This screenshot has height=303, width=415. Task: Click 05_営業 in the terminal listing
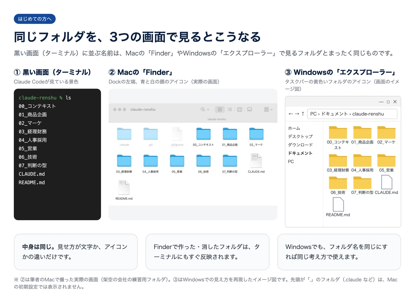pyautogui.click(x=28, y=148)
